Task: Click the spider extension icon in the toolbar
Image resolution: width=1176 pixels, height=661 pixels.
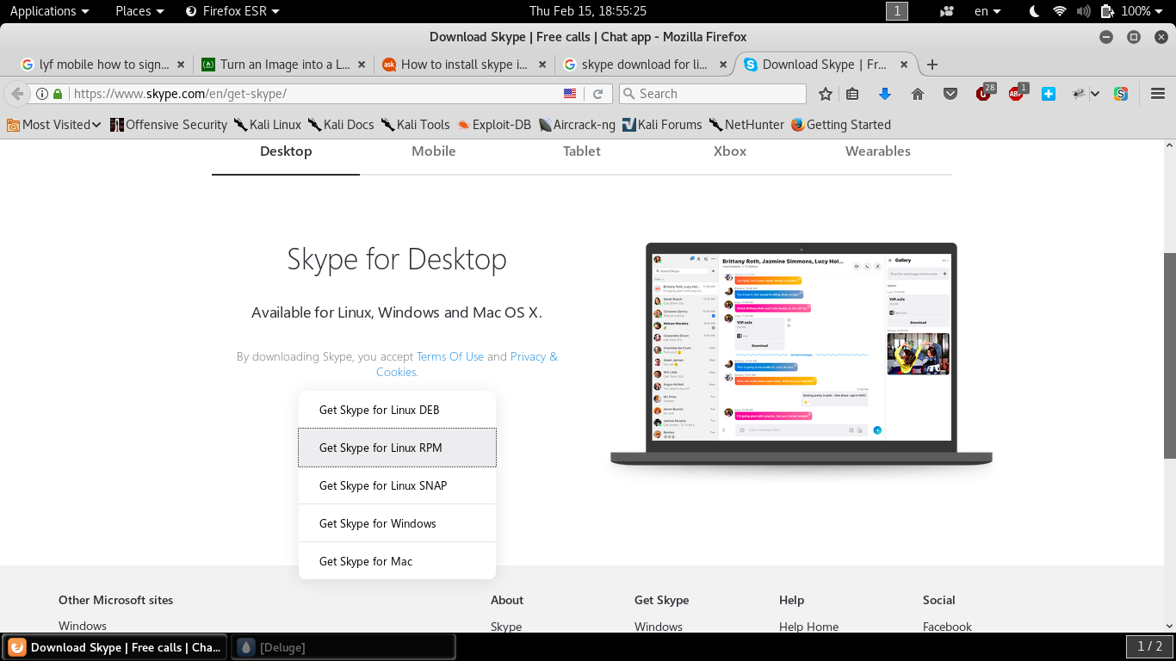Action: tap(1079, 94)
